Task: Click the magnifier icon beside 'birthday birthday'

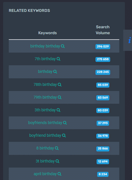Action: 63,46
